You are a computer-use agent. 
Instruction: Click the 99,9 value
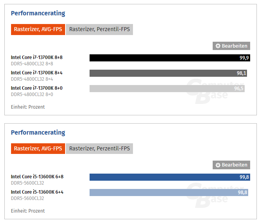[244, 58]
